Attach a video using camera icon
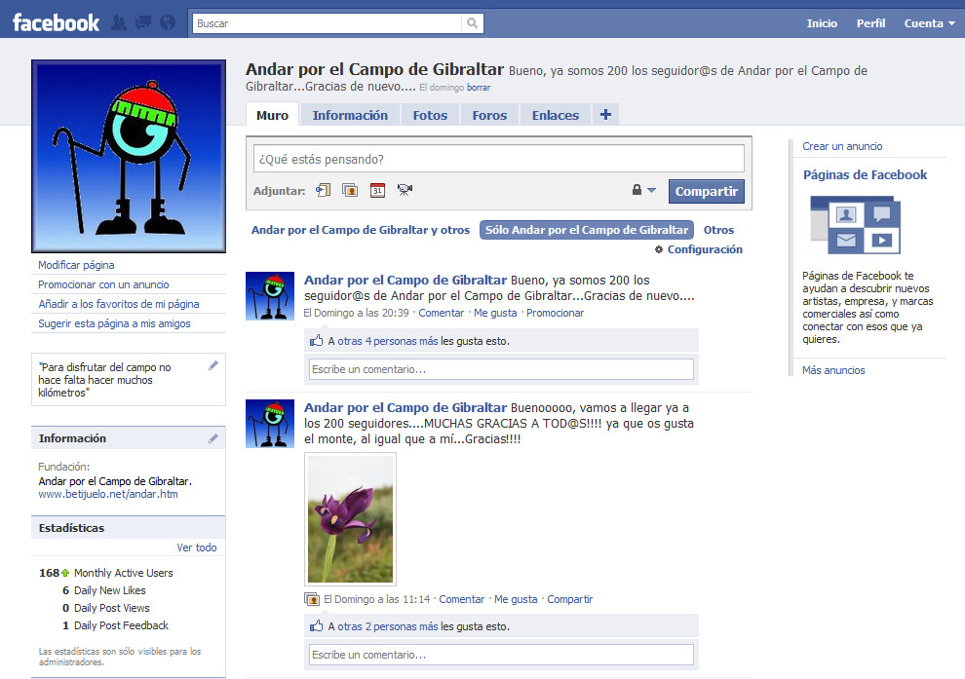 (x=405, y=190)
